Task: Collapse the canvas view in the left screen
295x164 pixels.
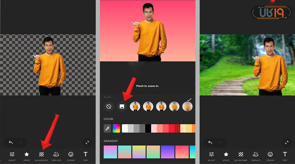Action: 87,142
